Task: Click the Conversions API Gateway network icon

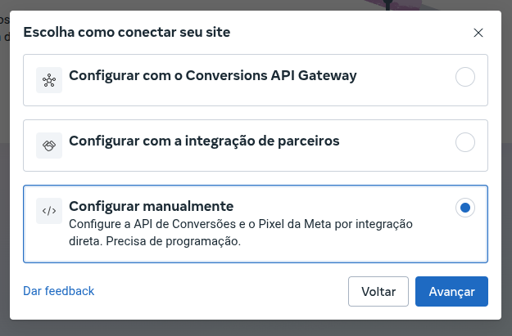Action: pos(49,80)
